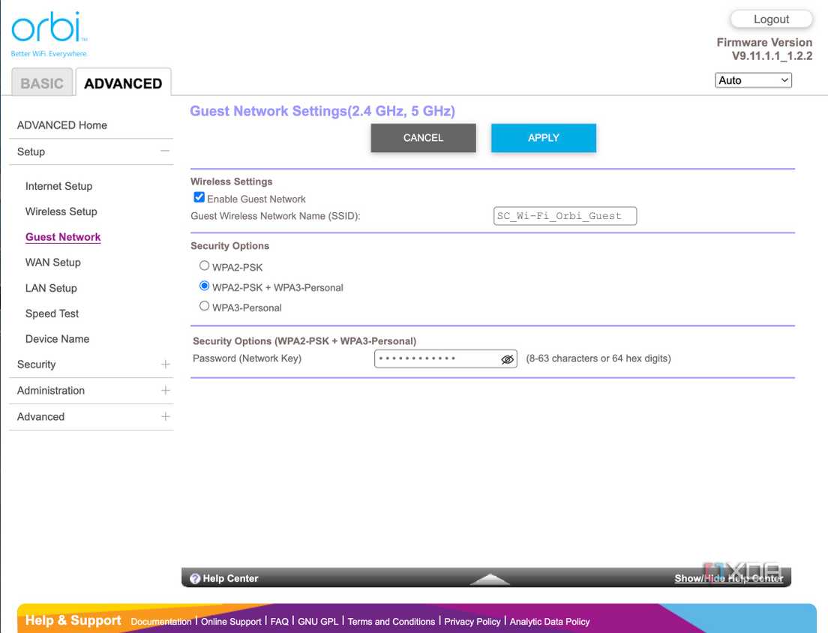The image size is (828, 633).
Task: Click the Guest Network Settings heading
Action: coord(322,111)
